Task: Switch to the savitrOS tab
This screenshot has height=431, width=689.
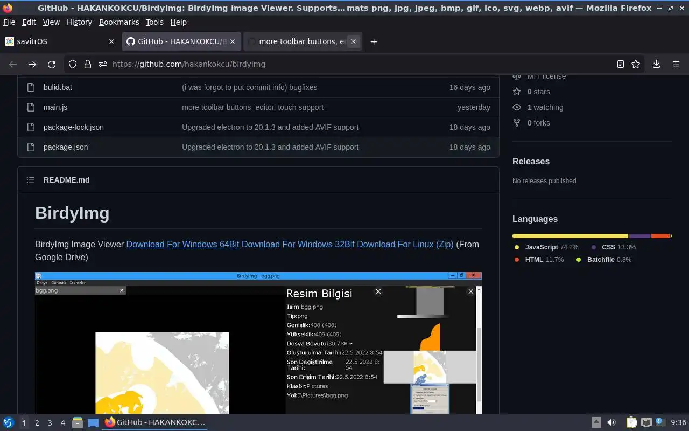Action: (x=60, y=41)
